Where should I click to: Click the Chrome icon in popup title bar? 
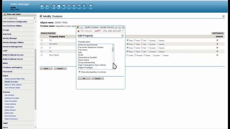click(x=78, y=27)
